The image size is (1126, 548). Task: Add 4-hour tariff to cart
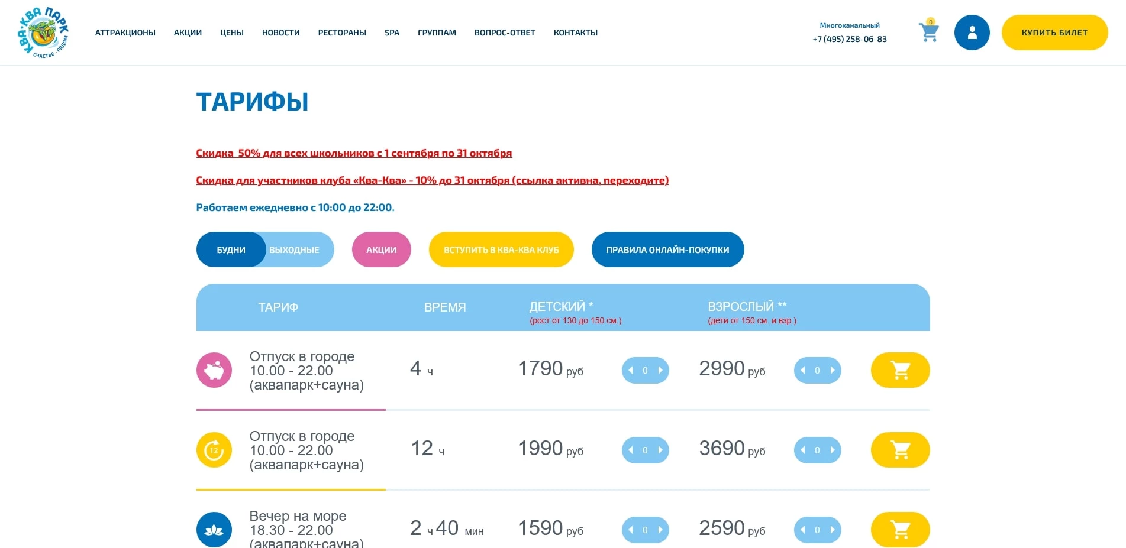[900, 370]
